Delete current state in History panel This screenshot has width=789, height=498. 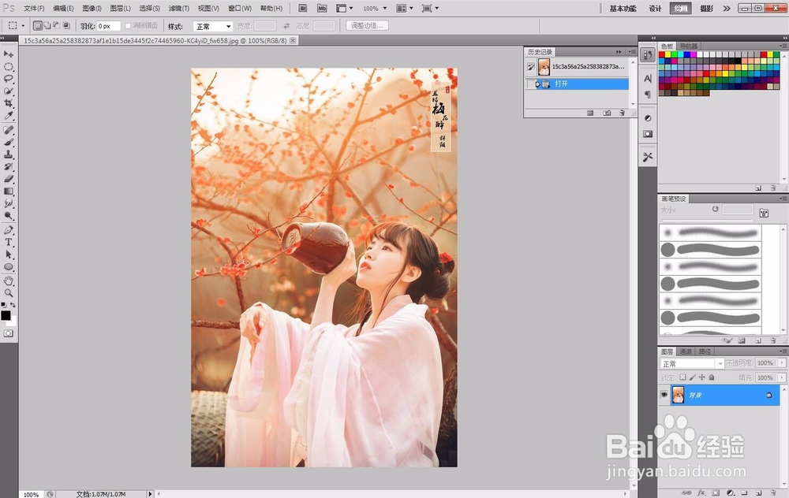coord(623,113)
